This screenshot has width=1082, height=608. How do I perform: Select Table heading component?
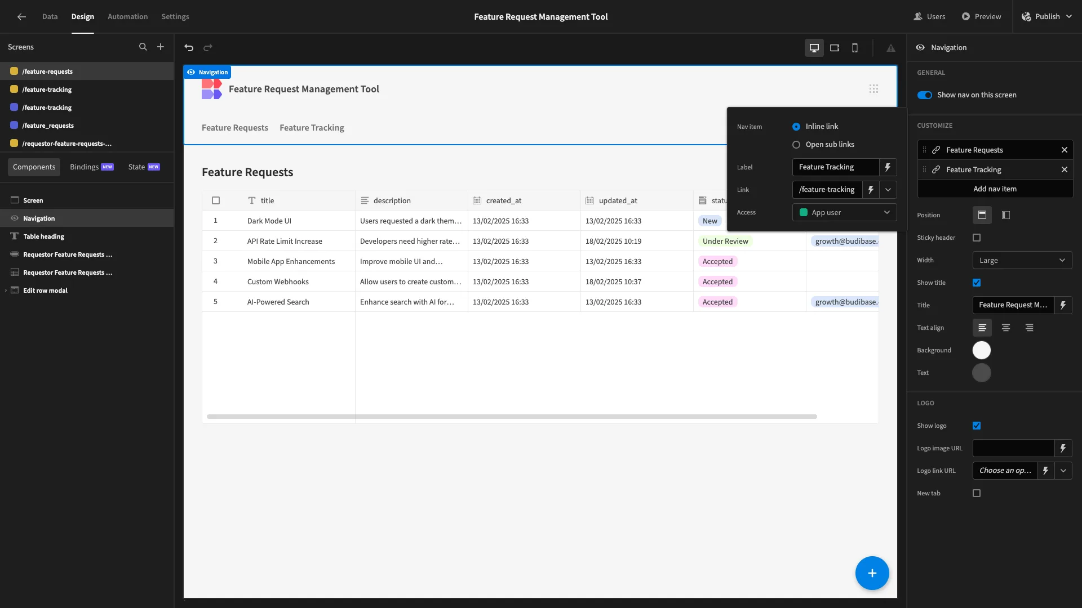(x=87, y=236)
